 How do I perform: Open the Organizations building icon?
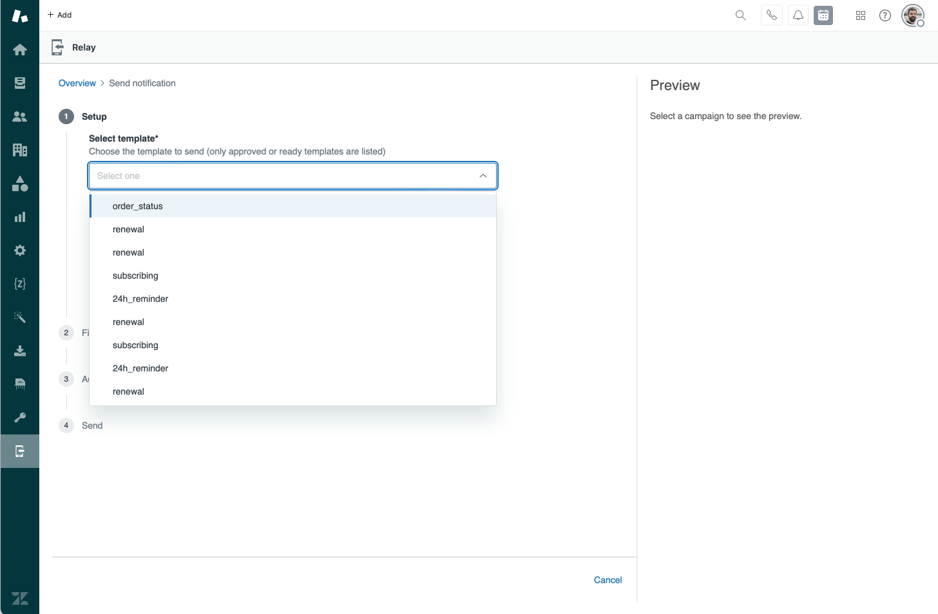click(x=20, y=150)
